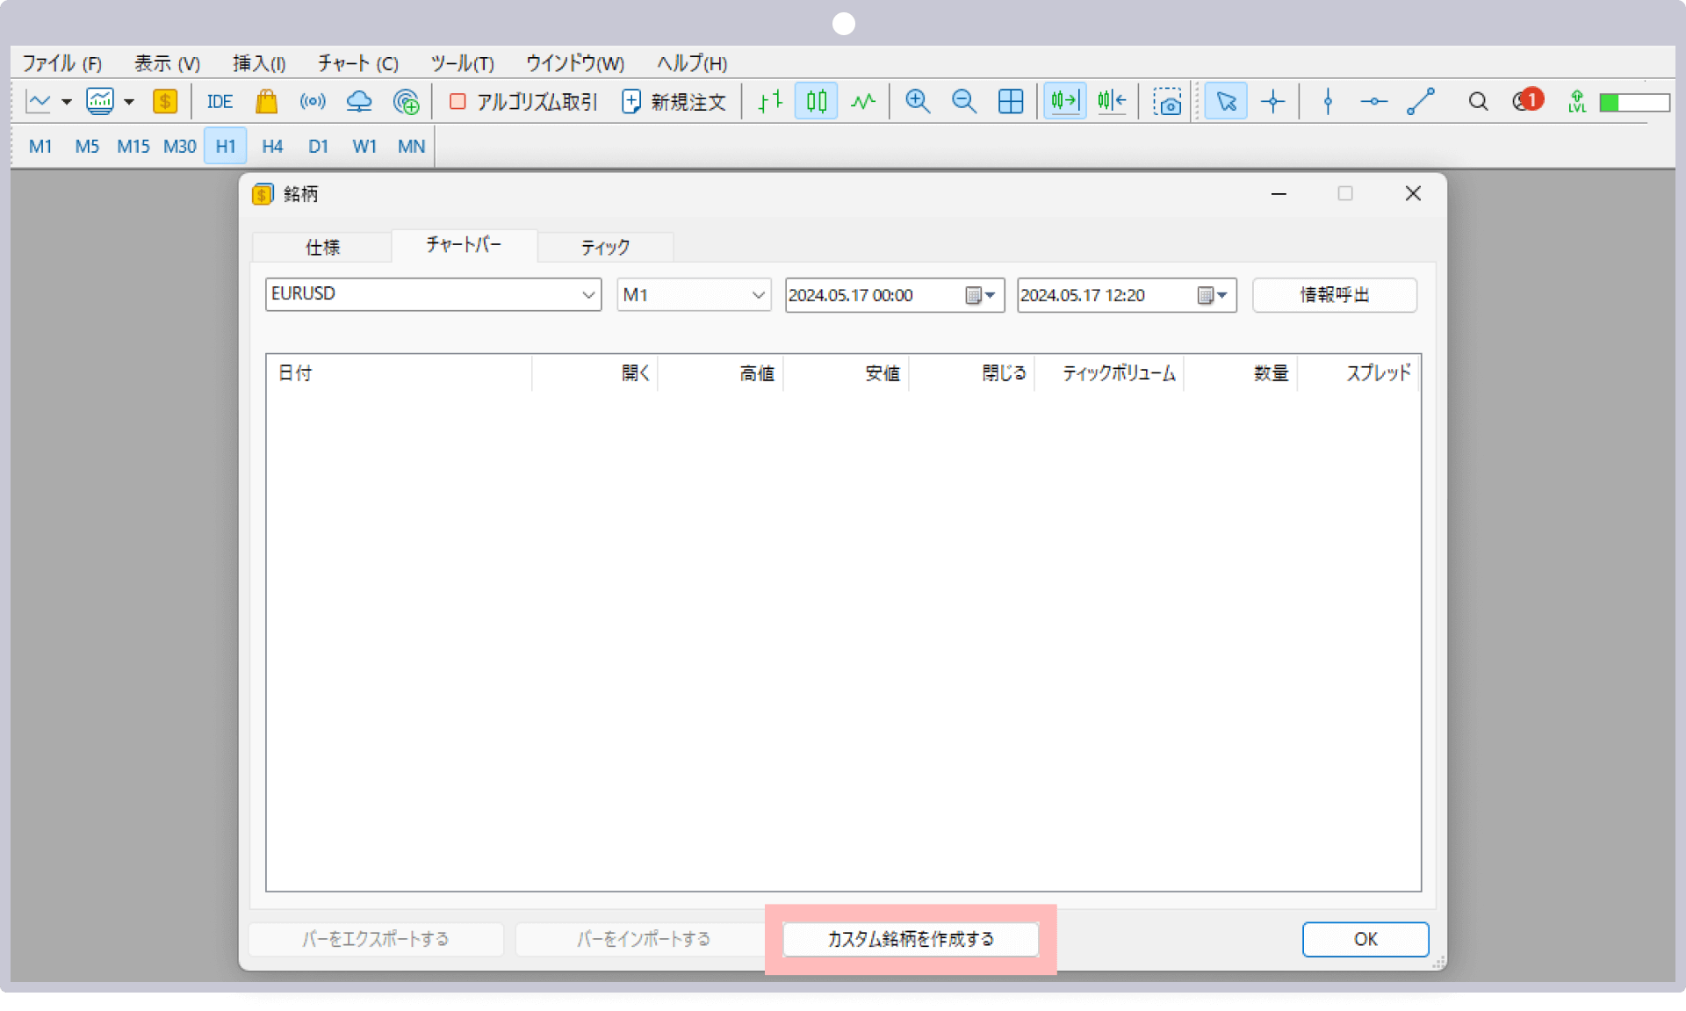1686x1011 pixels.
Task: Zoom out on the chart
Action: point(964,102)
